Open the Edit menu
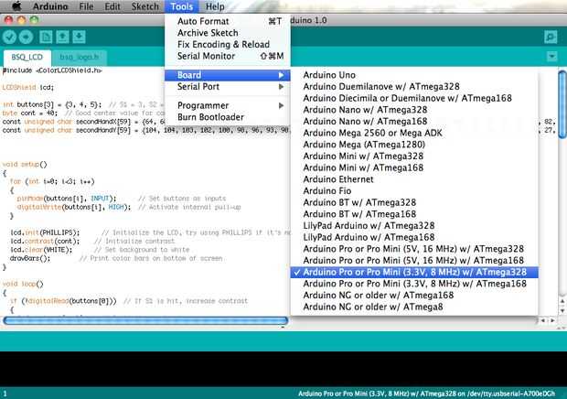 tap(112, 6)
